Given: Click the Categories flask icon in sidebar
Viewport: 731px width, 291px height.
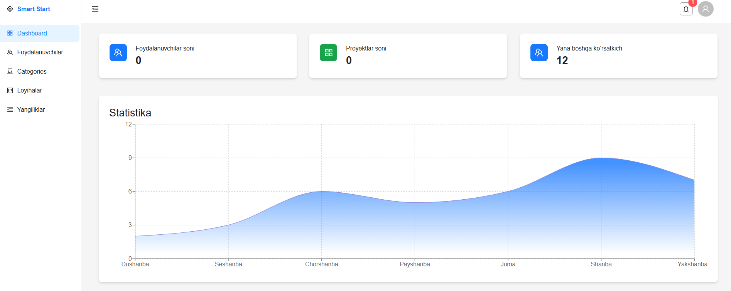Looking at the screenshot, I should tap(10, 71).
